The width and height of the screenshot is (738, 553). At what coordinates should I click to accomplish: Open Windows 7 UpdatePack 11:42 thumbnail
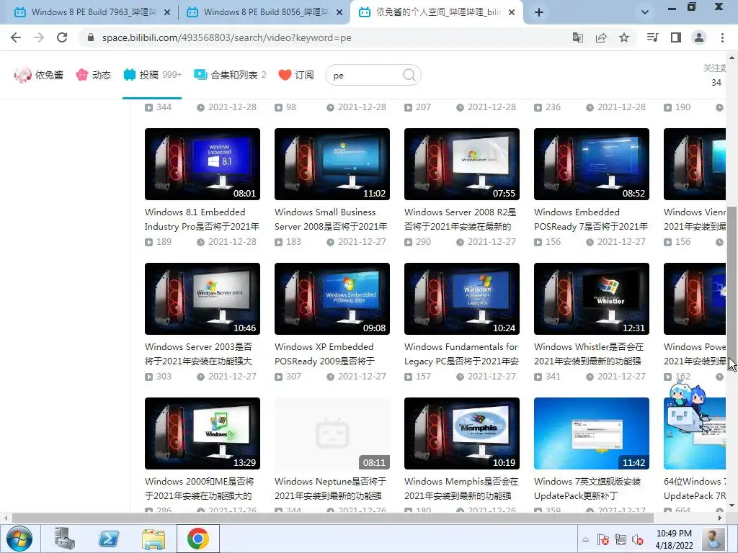592,433
